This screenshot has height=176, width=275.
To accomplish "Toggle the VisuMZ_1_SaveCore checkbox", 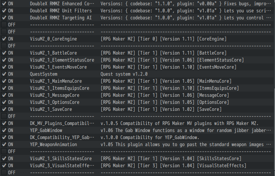I will click(x=4, y=109).
